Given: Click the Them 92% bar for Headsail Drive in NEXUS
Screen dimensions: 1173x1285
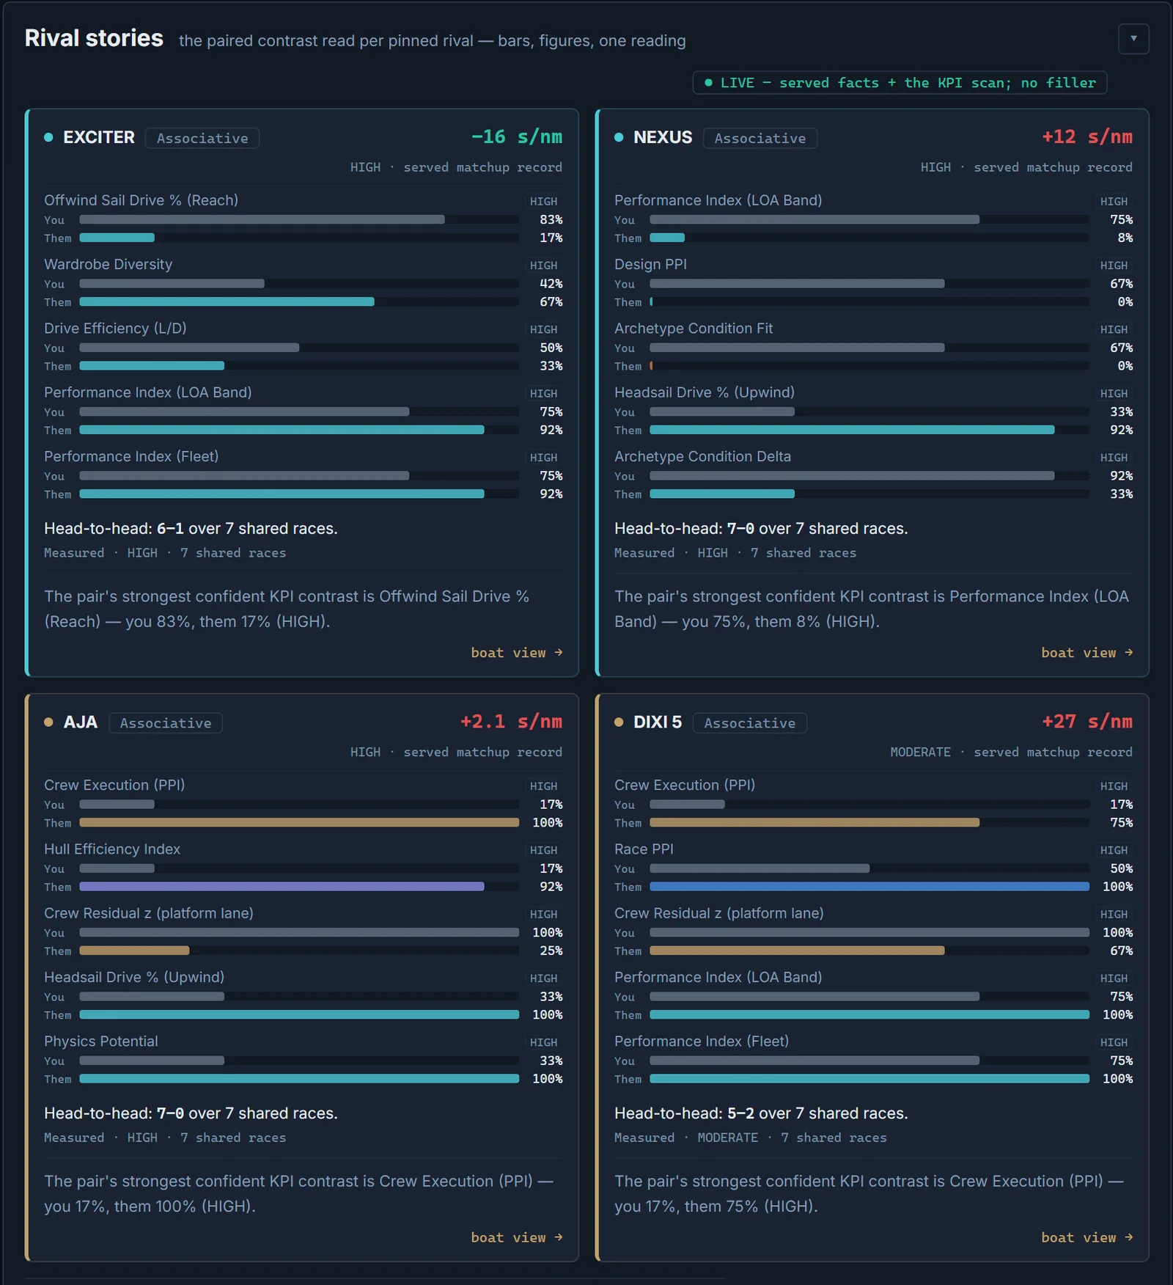Looking at the screenshot, I should pos(852,430).
